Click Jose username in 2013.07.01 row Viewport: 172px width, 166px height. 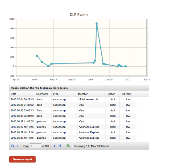pos(39,99)
